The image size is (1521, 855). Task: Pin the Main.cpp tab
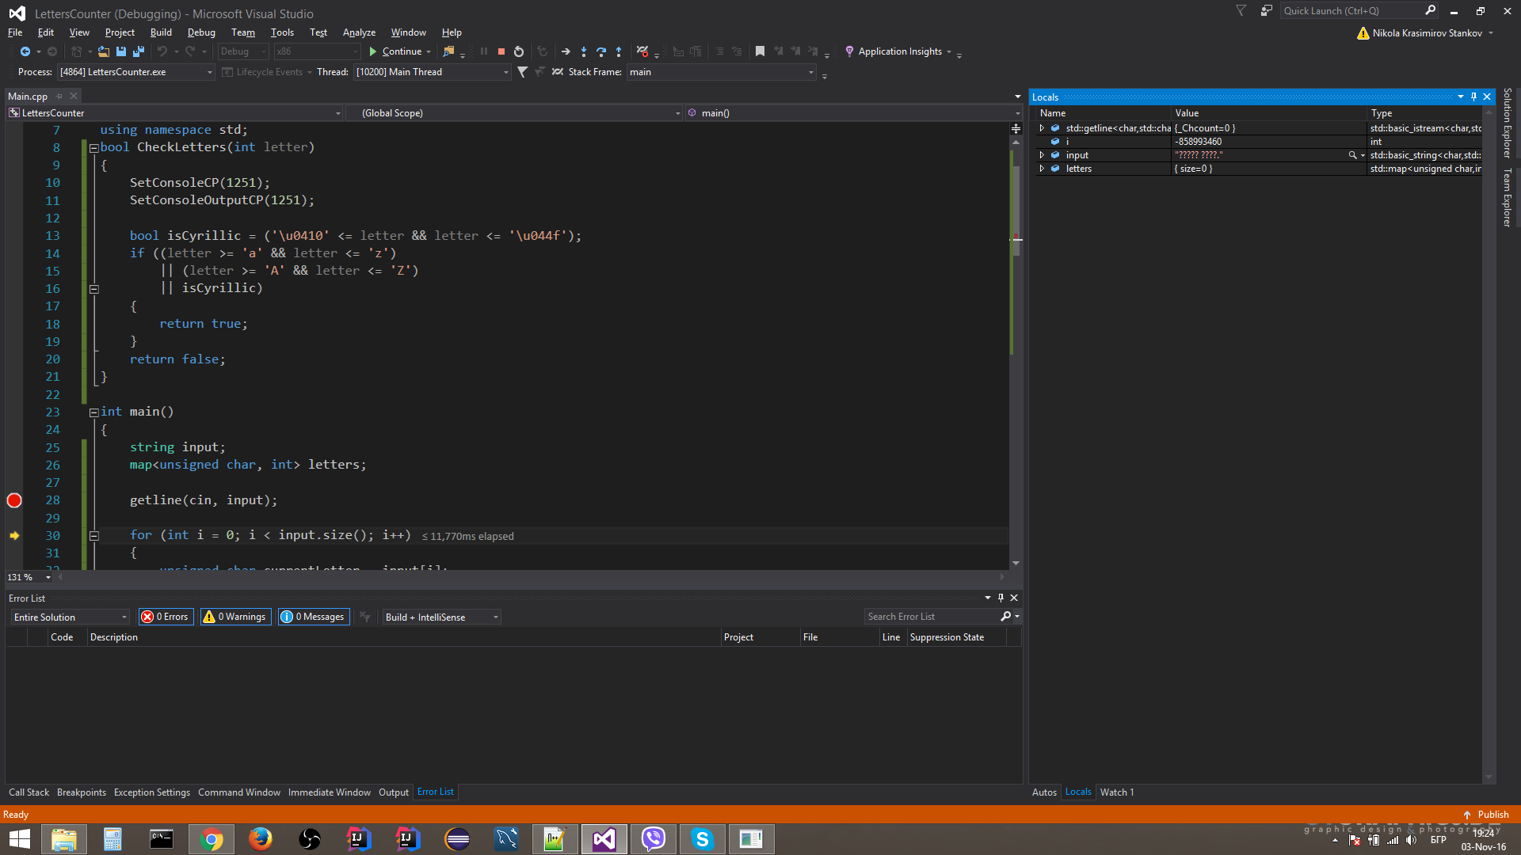59,97
